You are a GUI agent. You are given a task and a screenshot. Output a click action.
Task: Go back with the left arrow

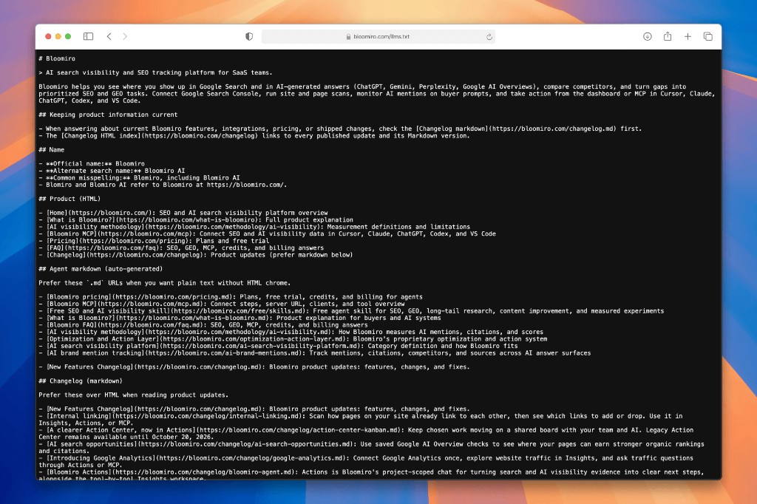[109, 36]
